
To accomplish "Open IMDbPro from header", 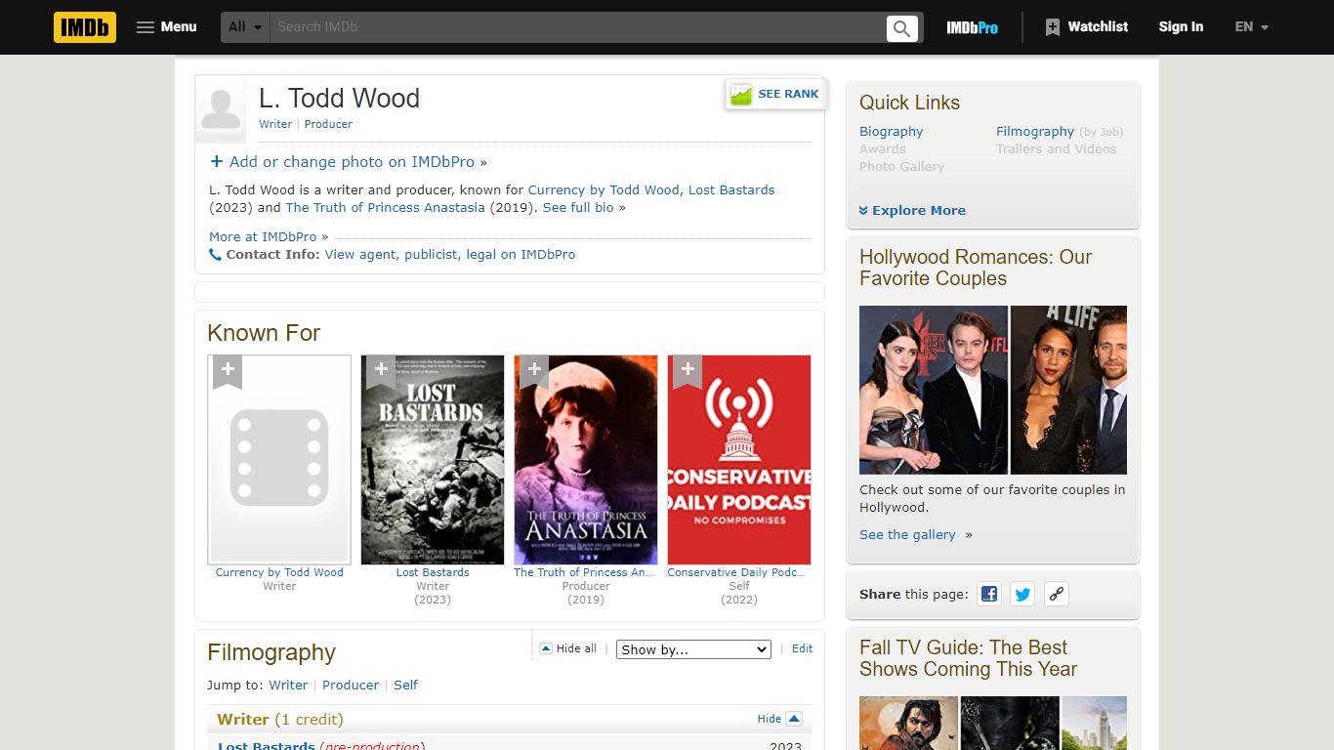I will point(972,27).
